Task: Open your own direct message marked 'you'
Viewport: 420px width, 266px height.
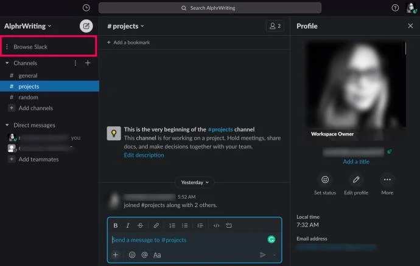Action: [44, 138]
